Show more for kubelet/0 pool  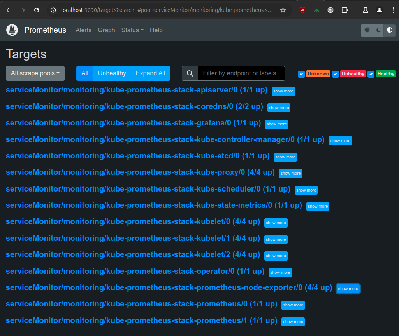[276, 223]
